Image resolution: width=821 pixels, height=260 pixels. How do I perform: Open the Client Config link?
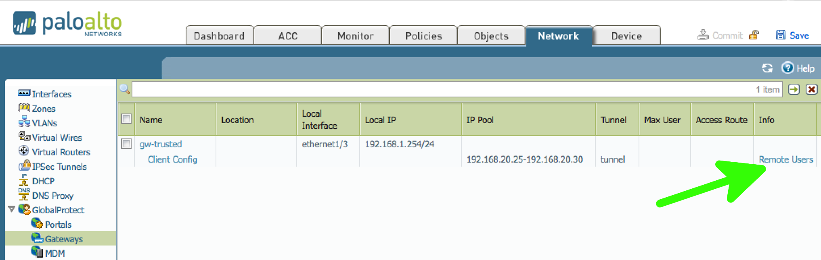[172, 159]
